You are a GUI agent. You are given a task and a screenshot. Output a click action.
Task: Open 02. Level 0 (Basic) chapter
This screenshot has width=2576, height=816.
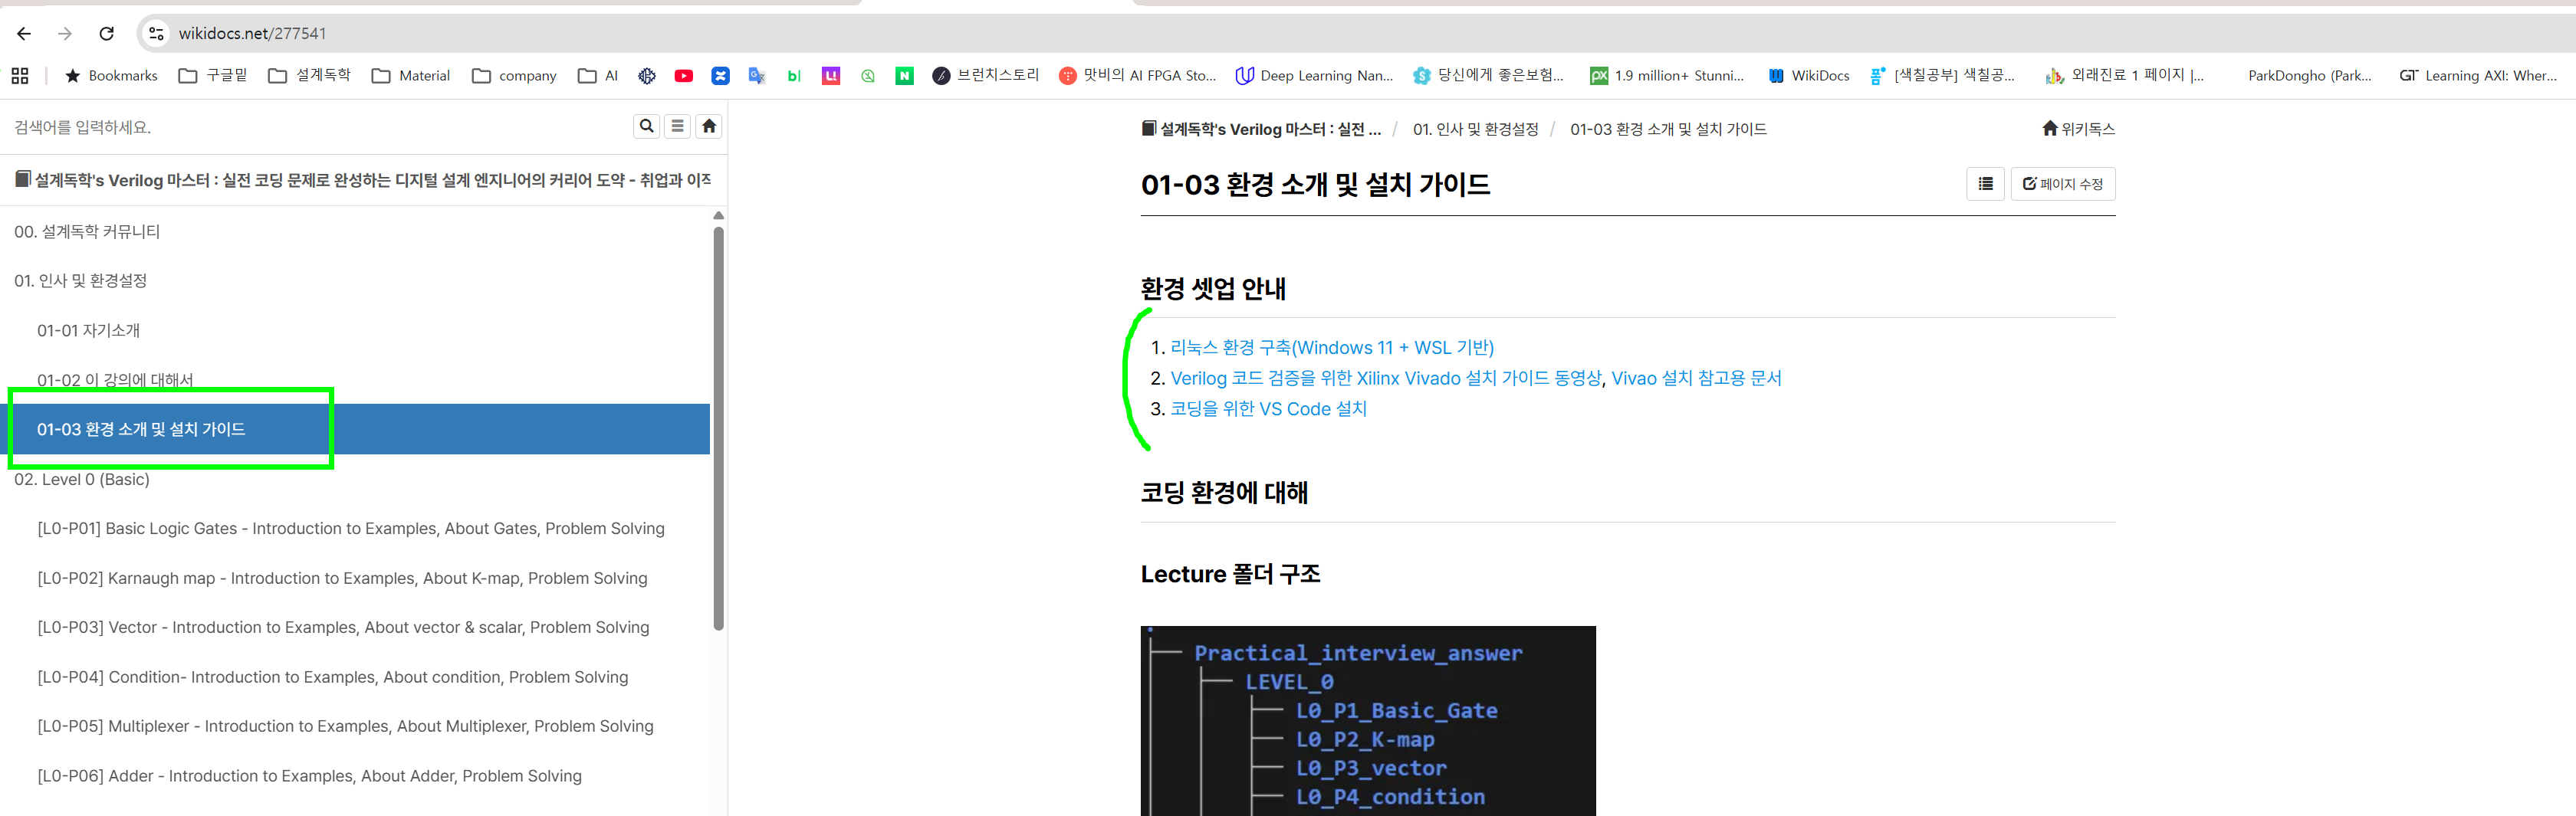(x=82, y=480)
